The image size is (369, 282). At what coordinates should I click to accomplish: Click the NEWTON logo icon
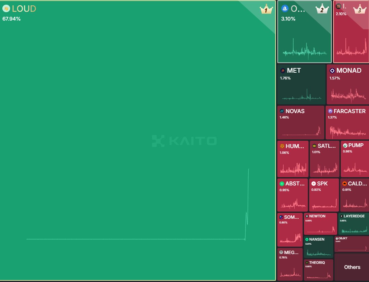click(x=307, y=216)
